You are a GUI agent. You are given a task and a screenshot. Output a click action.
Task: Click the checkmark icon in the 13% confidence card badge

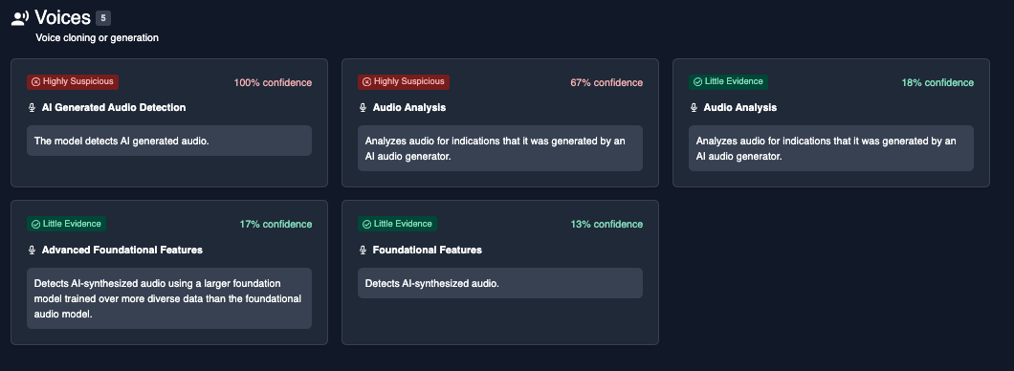click(366, 225)
